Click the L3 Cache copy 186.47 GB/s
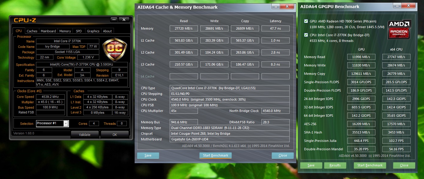 click(245, 64)
